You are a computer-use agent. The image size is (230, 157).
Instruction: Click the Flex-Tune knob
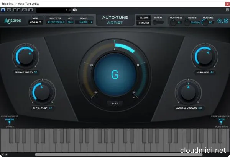tap(43, 92)
